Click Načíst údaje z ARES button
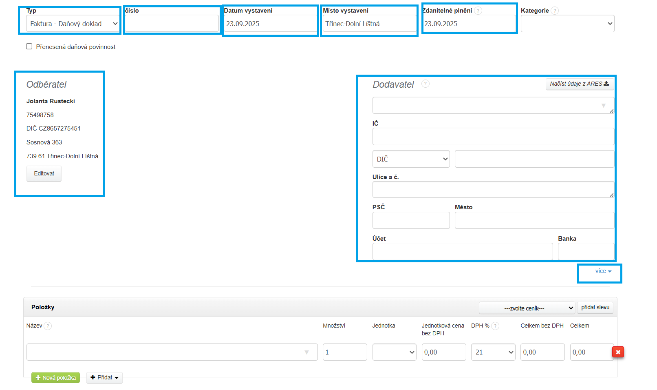The image size is (657, 390). coord(579,84)
